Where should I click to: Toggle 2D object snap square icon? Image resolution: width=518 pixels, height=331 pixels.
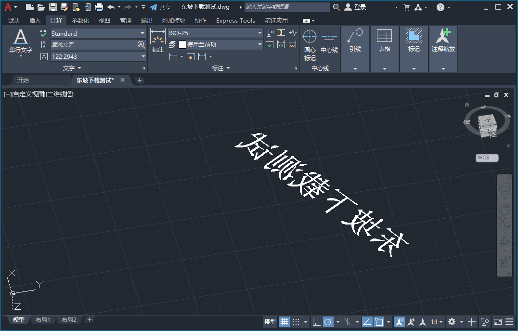[378, 322]
